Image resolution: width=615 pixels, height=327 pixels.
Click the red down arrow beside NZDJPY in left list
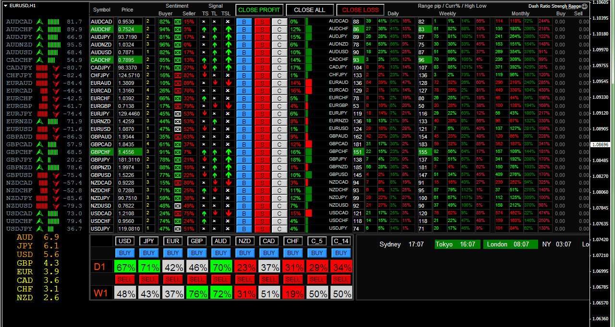56,199
